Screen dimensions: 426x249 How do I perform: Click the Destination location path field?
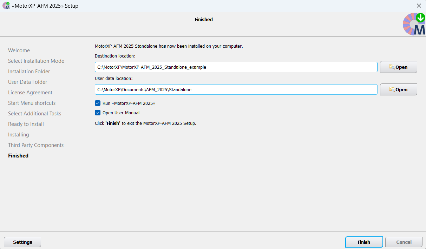[236, 67]
